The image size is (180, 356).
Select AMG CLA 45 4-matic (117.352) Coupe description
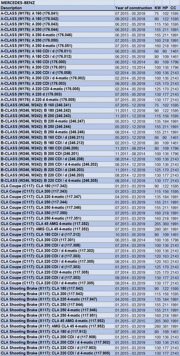pyautogui.click(x=57, y=229)
